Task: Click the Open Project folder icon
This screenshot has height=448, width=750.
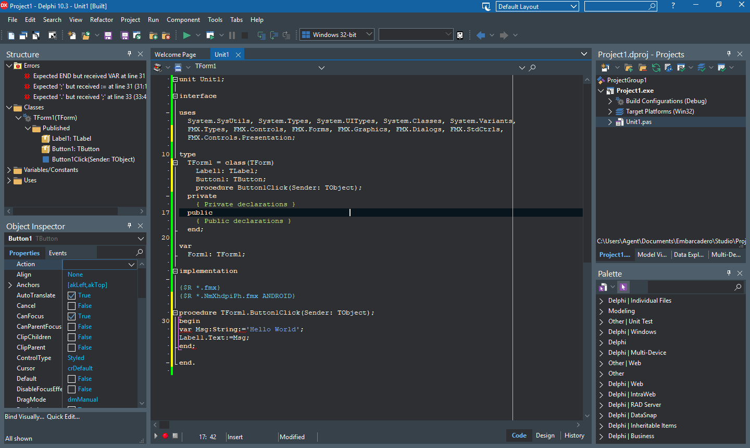Action: point(86,35)
